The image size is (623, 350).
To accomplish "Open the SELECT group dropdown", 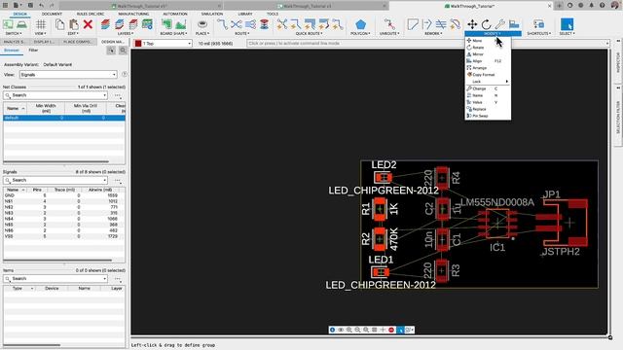I will click(567, 34).
